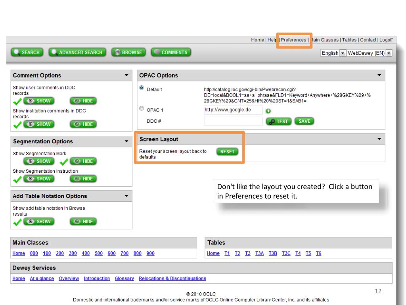Show the Segmentation Mark
The height and width of the screenshot is (305, 406).
pos(39,161)
